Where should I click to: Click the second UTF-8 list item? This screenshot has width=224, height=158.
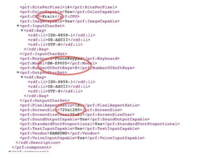point(55,91)
